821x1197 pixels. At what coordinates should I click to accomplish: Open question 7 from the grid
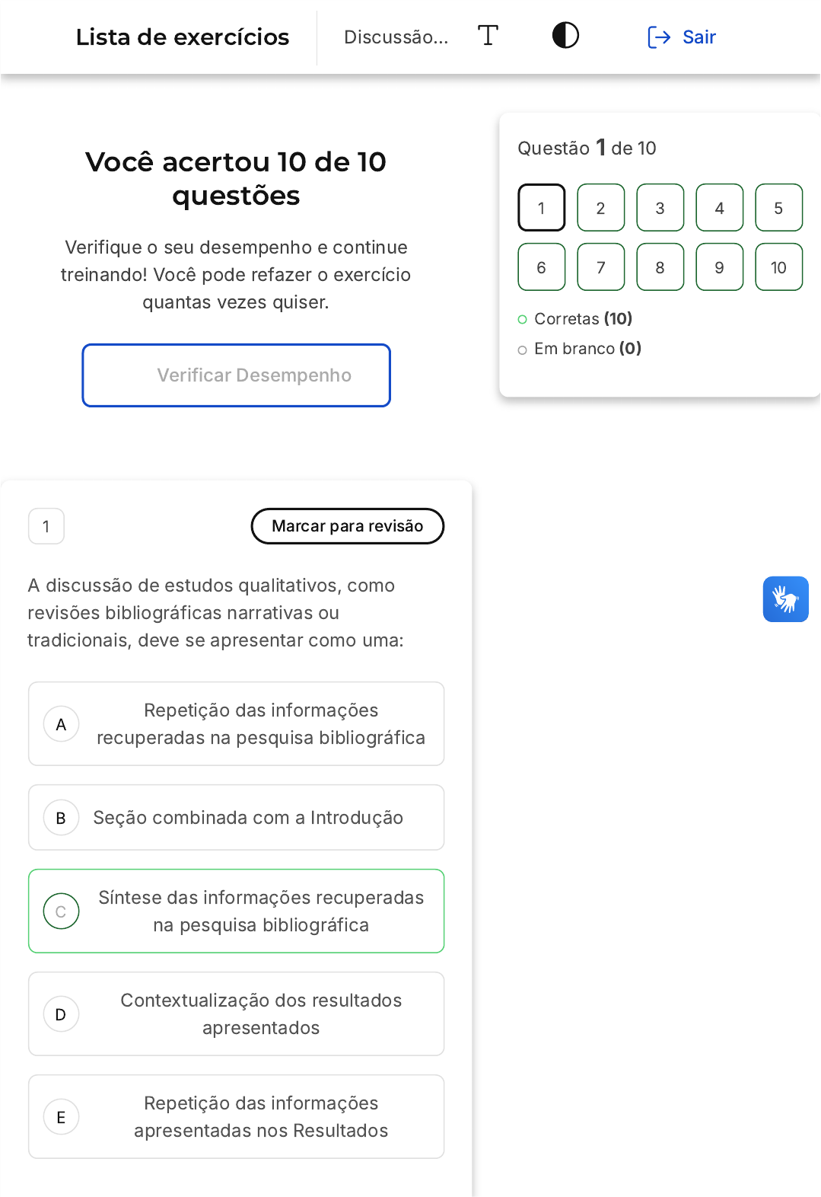coord(601,267)
